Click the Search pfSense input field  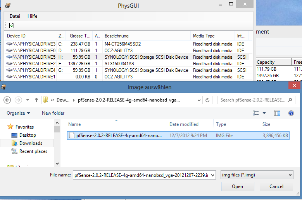253,100
